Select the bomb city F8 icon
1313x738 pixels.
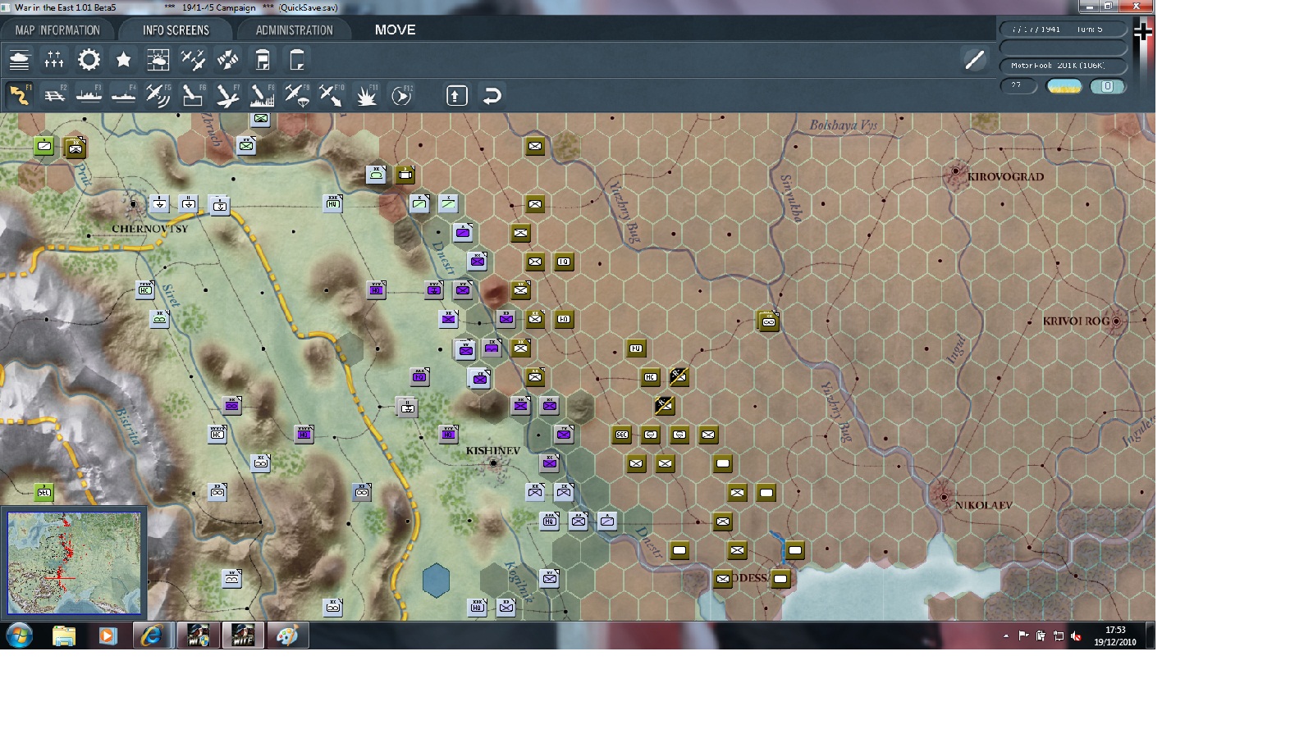[x=262, y=95]
